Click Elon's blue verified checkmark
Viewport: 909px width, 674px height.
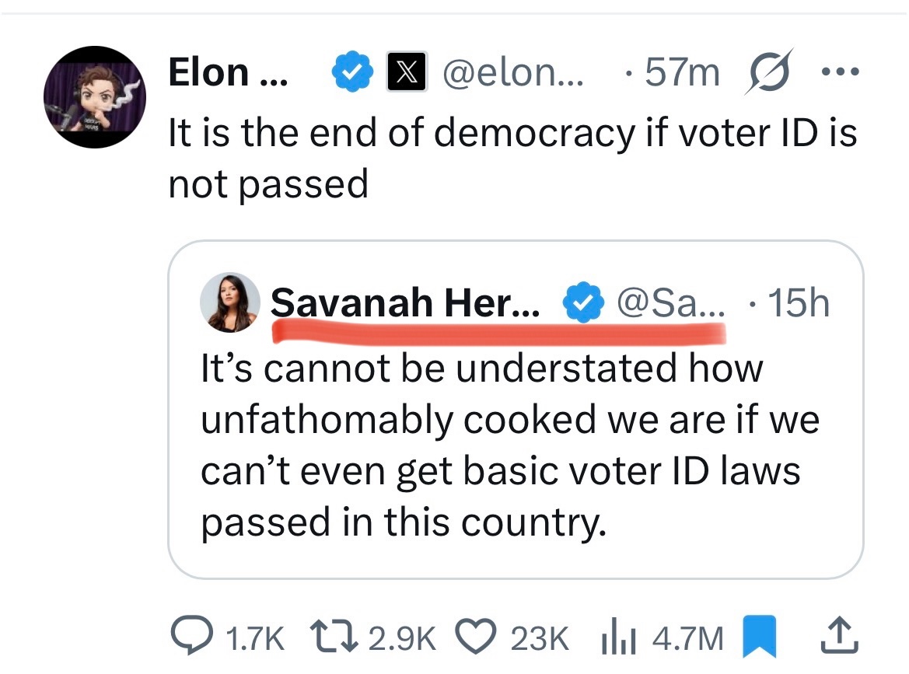349,73
